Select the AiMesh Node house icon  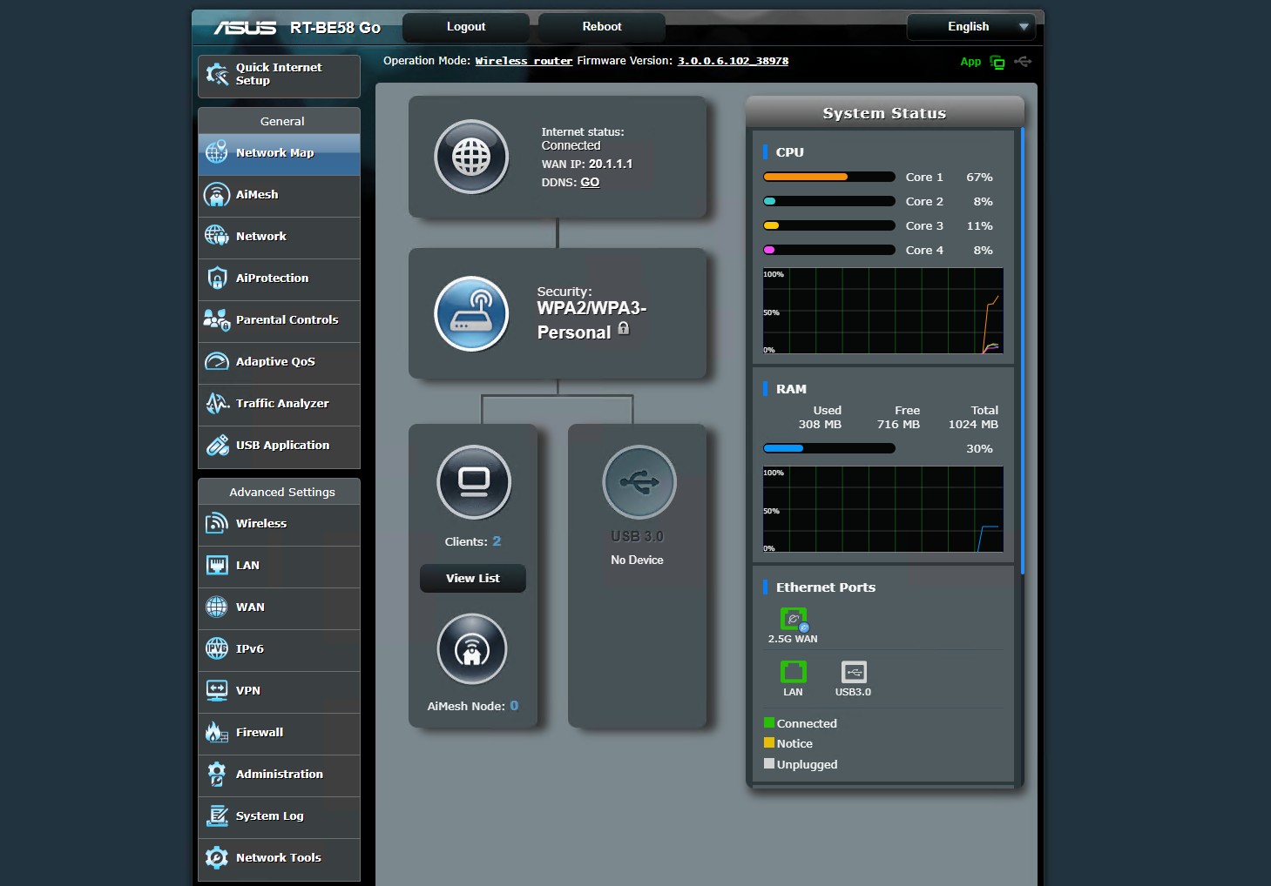click(472, 650)
